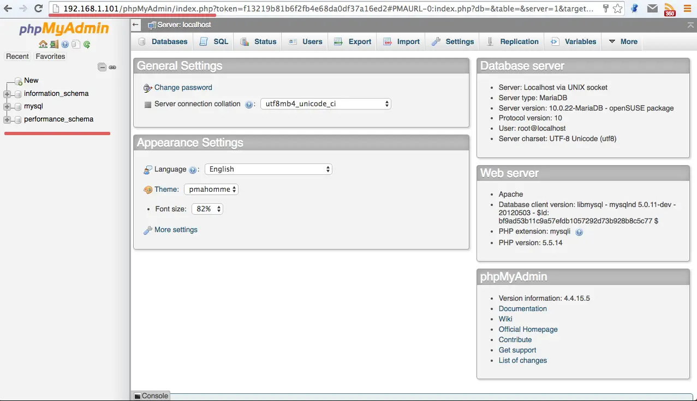This screenshot has height=401, width=697.
Task: Open the Console panel
Action: 151,396
